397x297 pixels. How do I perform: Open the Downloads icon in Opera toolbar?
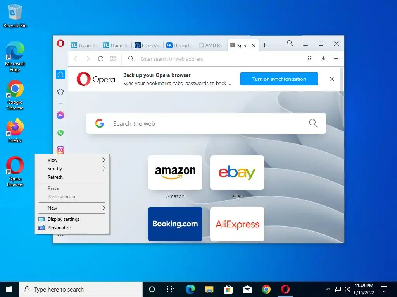pyautogui.click(x=323, y=59)
